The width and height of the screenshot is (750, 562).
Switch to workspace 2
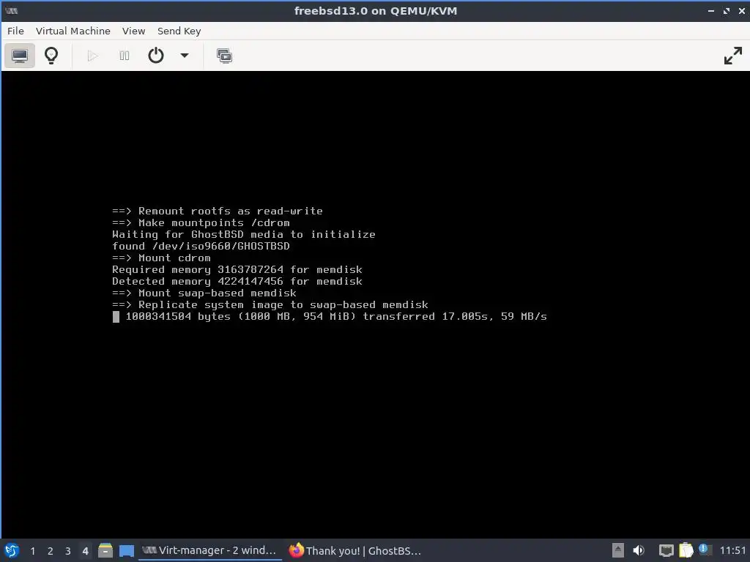(51, 551)
